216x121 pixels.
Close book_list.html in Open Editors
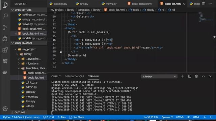click(16, 34)
